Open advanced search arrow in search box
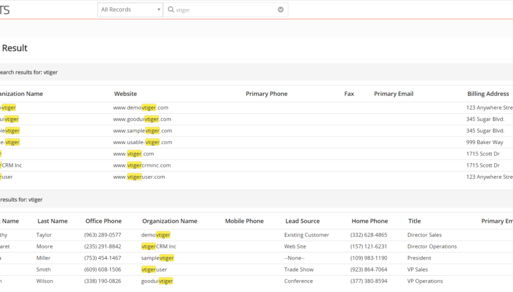This screenshot has width=513, height=292. click(281, 10)
